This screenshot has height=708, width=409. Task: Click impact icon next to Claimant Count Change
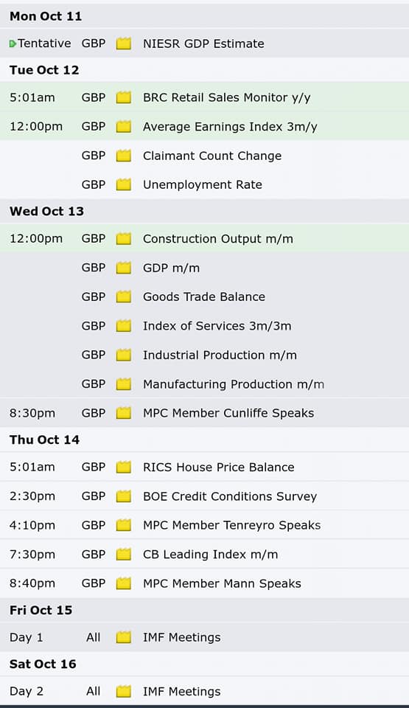tap(123, 156)
